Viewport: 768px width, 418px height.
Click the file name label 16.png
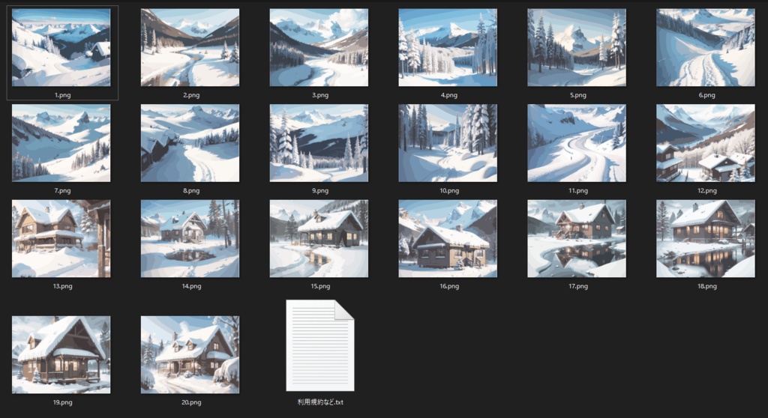coord(449,286)
